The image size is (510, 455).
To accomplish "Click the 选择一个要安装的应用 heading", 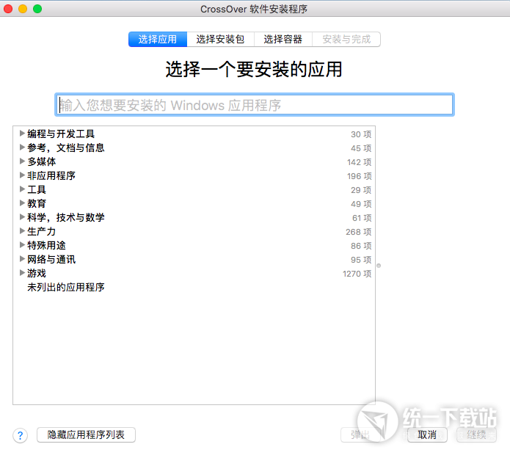I will click(254, 69).
